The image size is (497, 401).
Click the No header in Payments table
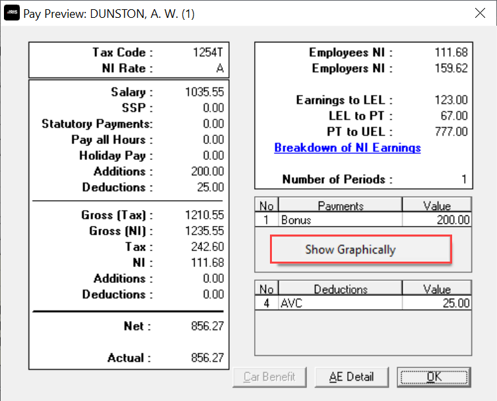click(267, 206)
